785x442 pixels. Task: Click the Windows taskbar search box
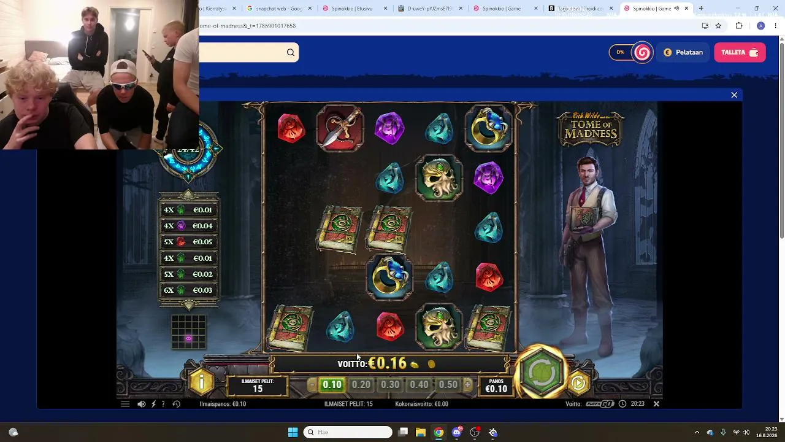[348, 432]
